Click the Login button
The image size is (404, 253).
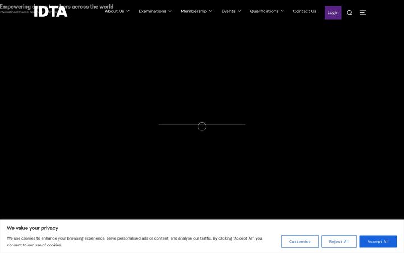[x=333, y=12]
